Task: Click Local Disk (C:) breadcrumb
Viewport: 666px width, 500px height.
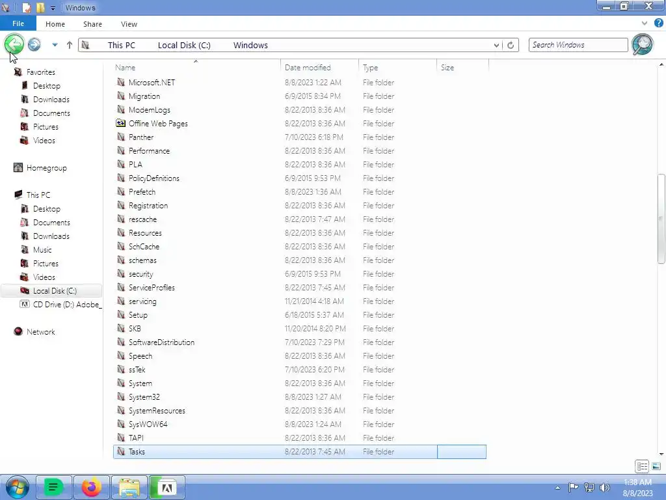Action: tap(184, 45)
